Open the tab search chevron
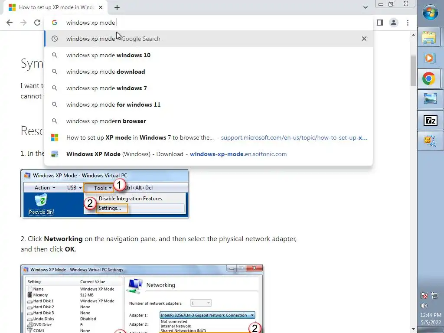This screenshot has height=333, width=444. pyautogui.click(x=365, y=7)
